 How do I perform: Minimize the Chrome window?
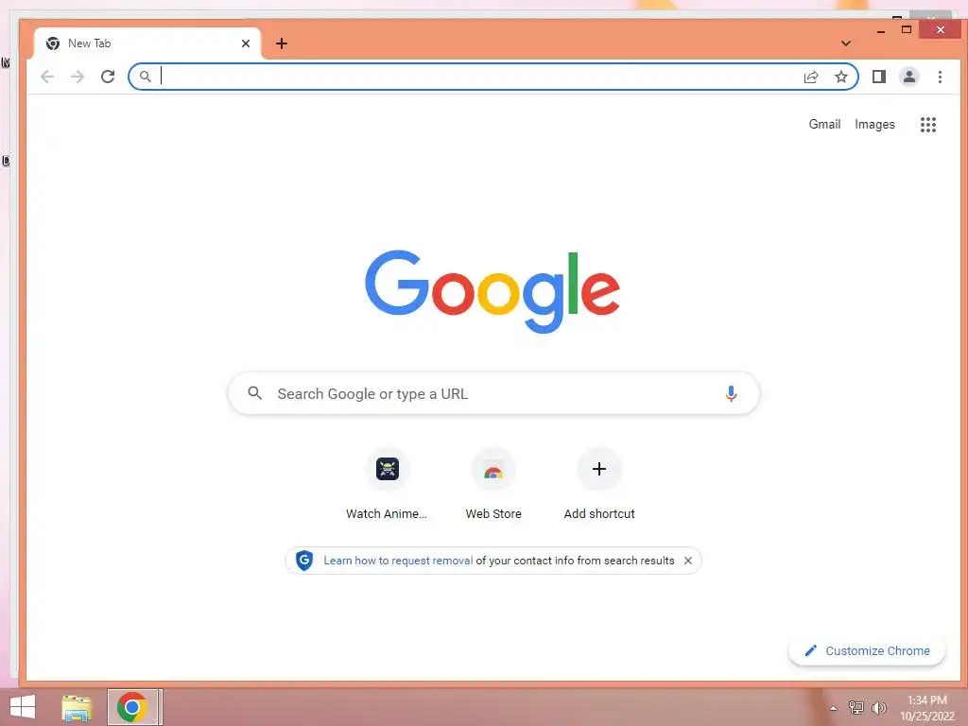click(x=881, y=29)
